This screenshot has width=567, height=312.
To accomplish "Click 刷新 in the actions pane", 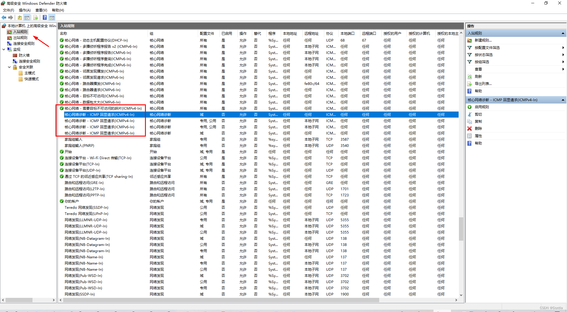I will pos(478,77).
